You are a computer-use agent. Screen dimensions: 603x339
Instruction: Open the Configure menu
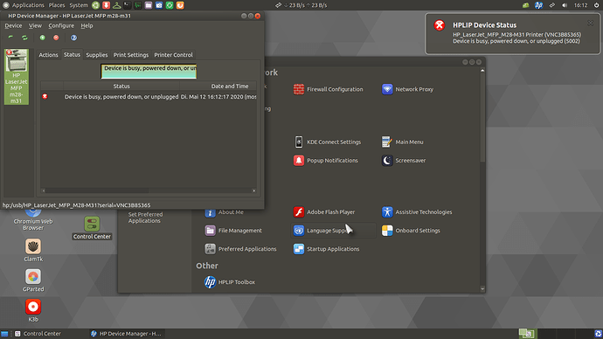point(61,25)
